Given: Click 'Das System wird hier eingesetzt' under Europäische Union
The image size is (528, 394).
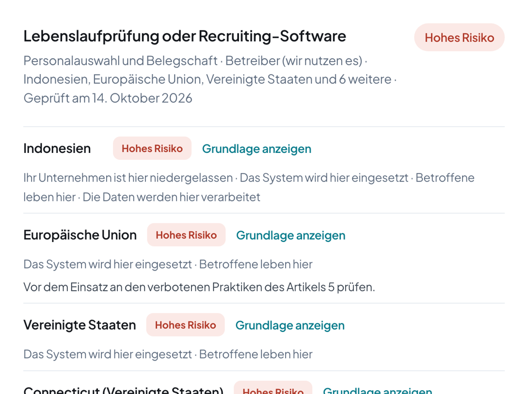Looking at the screenshot, I should click(108, 264).
